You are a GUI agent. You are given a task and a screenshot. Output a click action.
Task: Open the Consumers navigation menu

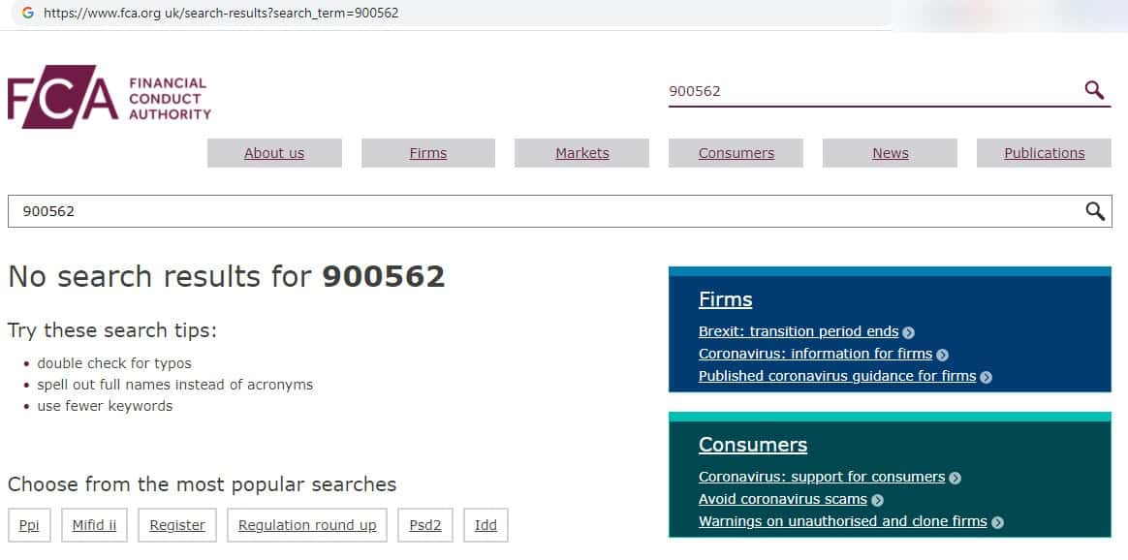(736, 153)
